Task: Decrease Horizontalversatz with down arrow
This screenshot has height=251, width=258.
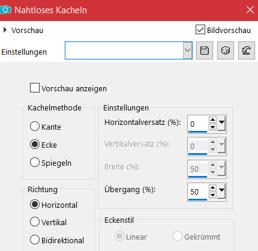Action: click(x=212, y=127)
